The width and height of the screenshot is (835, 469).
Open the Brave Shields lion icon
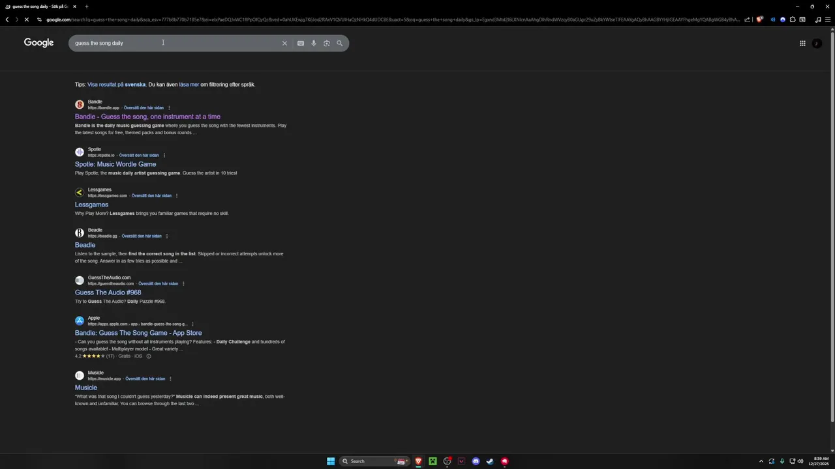click(x=759, y=20)
